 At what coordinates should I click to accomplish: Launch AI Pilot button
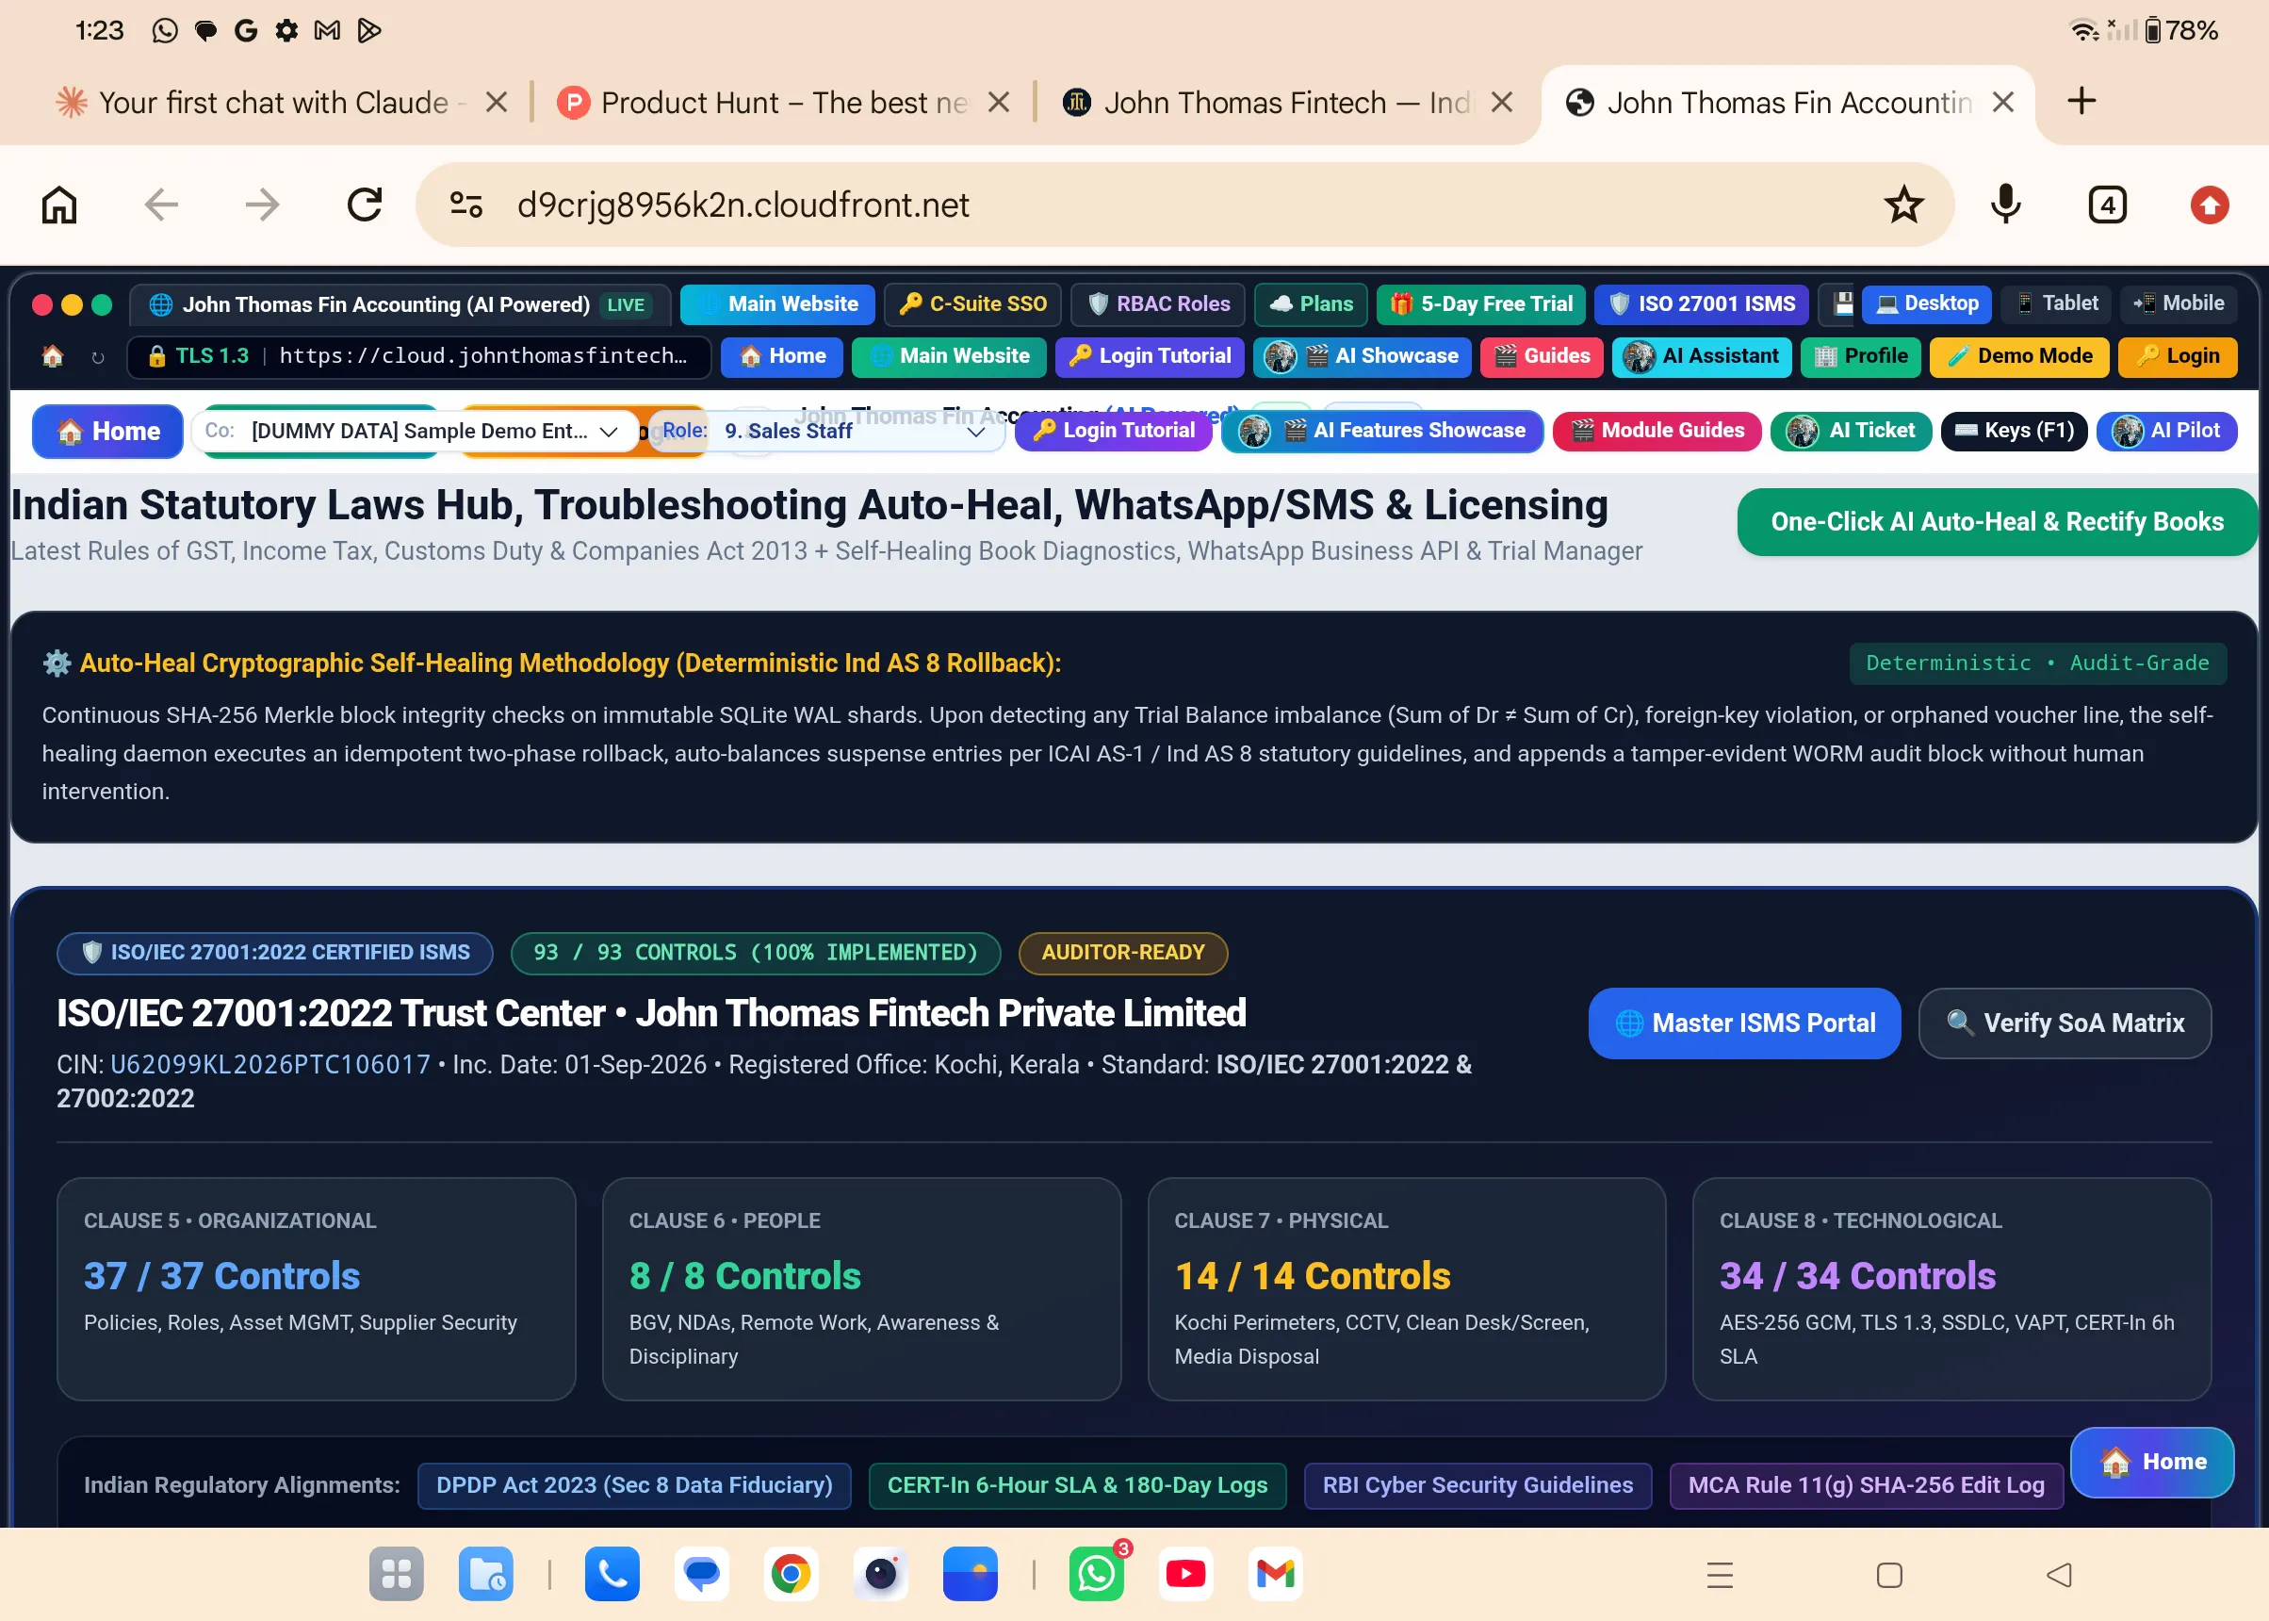pos(2166,432)
